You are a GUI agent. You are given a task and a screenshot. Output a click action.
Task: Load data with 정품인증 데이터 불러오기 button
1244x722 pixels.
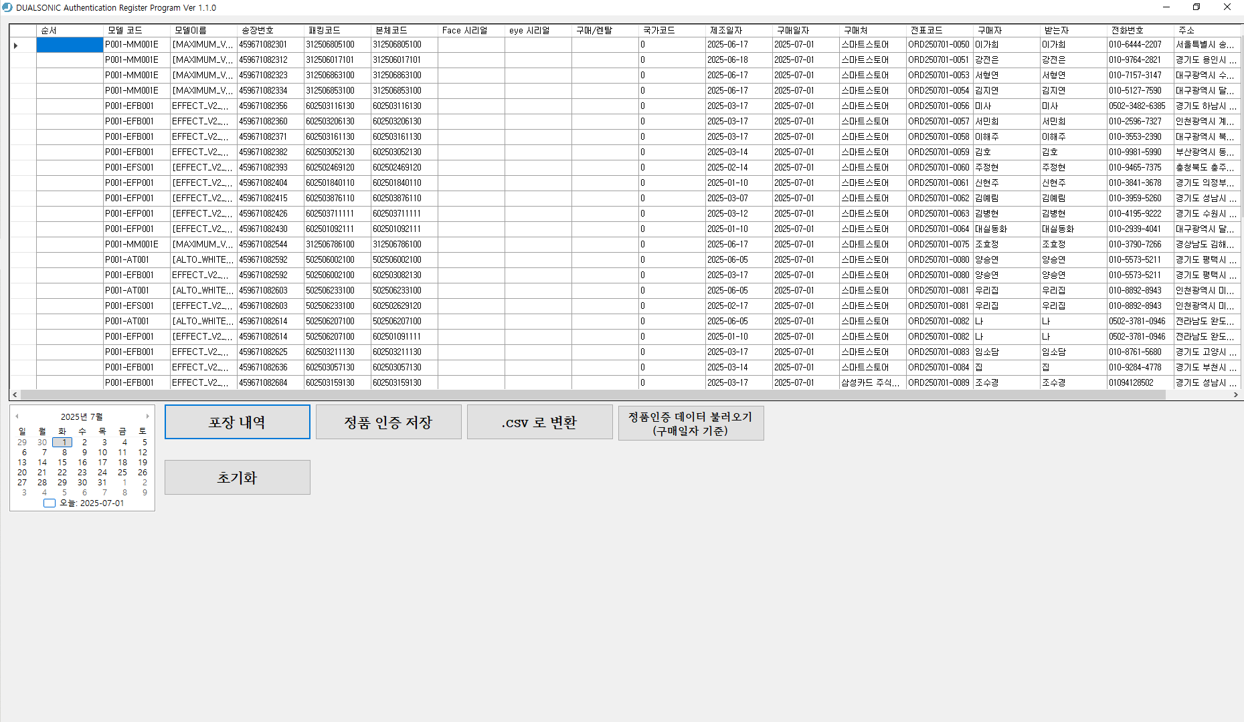click(691, 423)
